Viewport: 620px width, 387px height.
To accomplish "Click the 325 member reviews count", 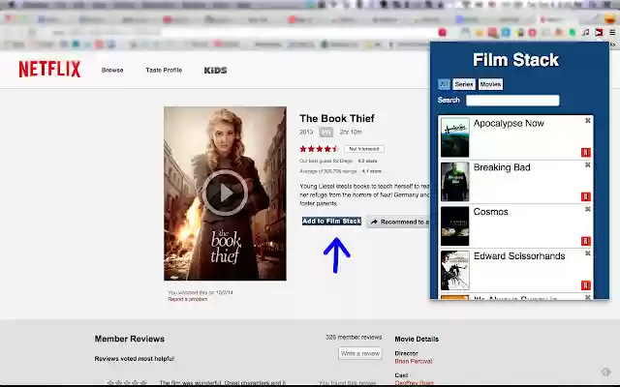I will tap(354, 338).
